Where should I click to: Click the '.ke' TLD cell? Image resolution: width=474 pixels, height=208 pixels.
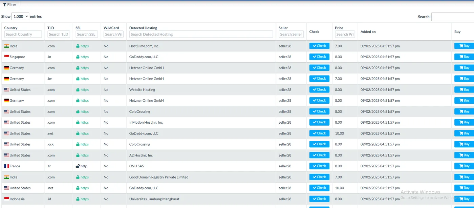[50, 79]
